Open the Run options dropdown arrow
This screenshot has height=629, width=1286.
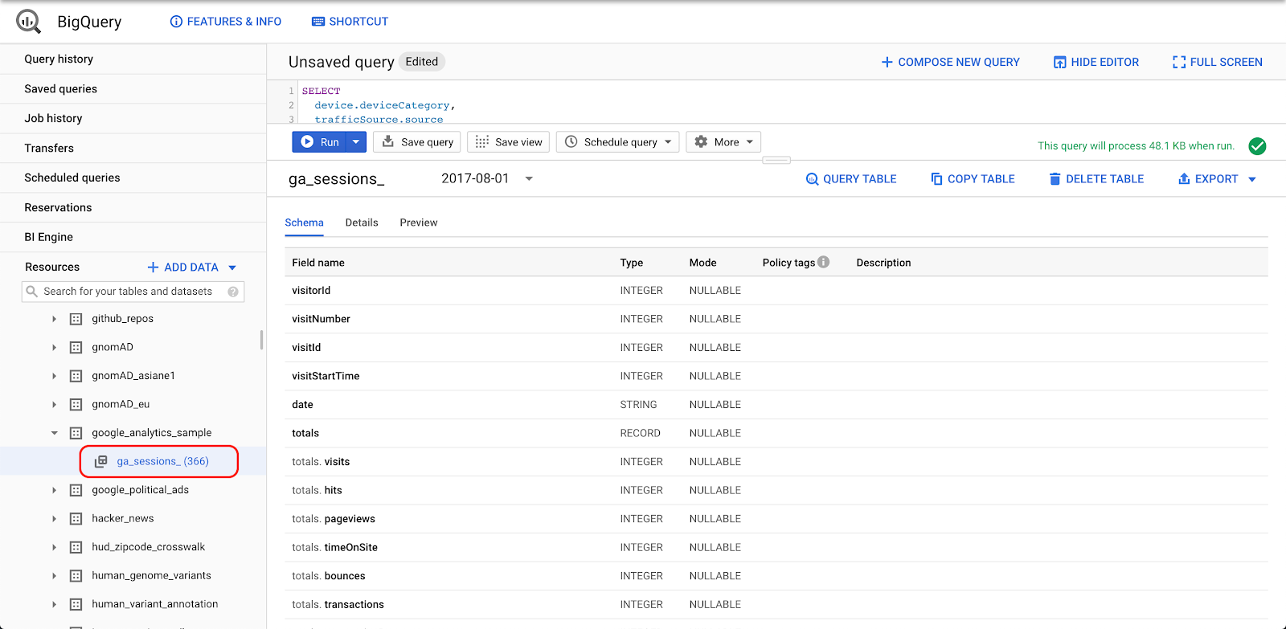(356, 142)
